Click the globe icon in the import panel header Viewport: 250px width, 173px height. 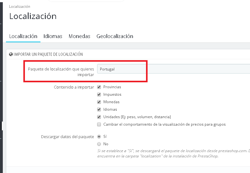tap(11, 54)
